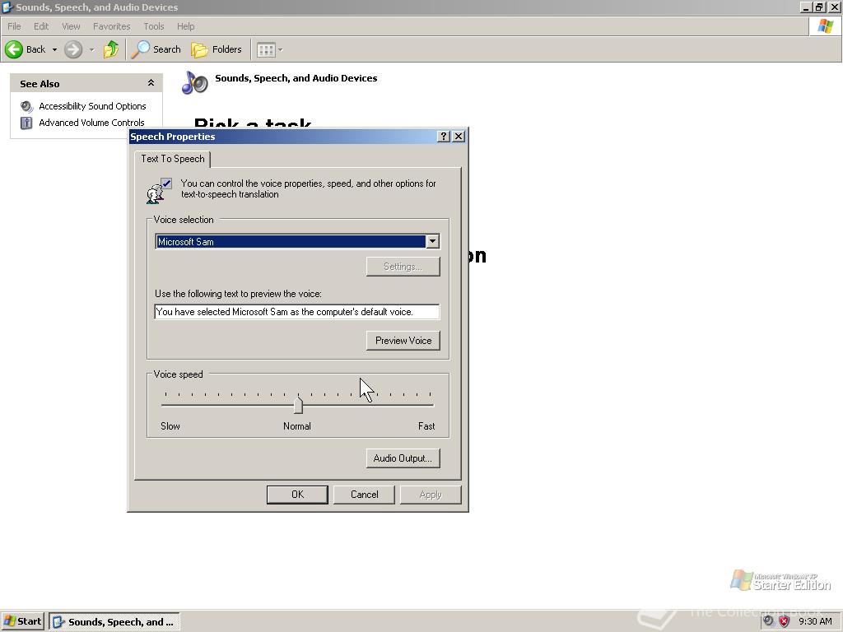Click the title bar window icon

pos(7,7)
